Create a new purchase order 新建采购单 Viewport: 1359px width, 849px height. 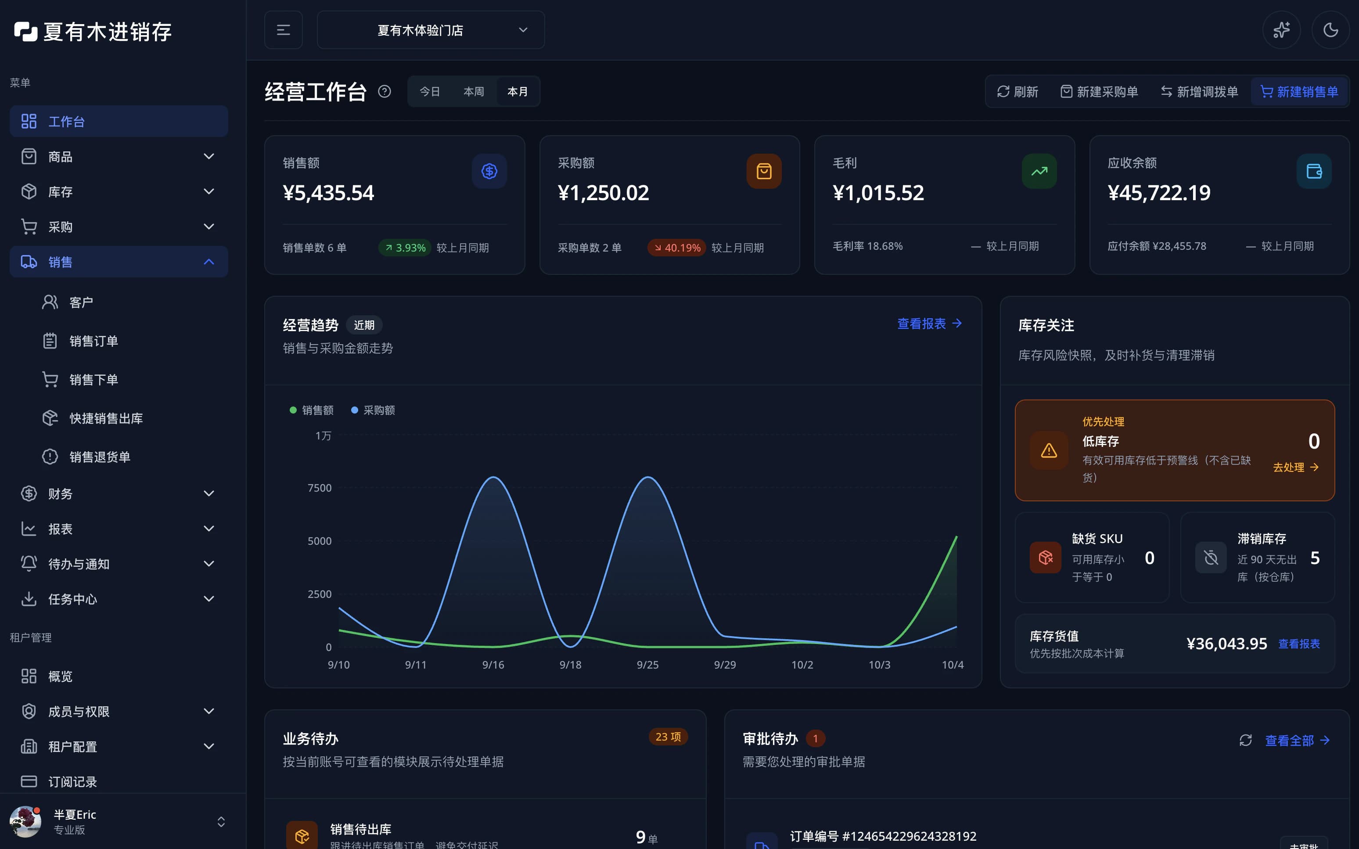click(x=1099, y=91)
